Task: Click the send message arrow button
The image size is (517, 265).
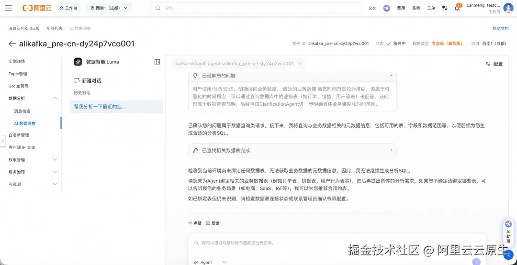Action: click(476, 262)
